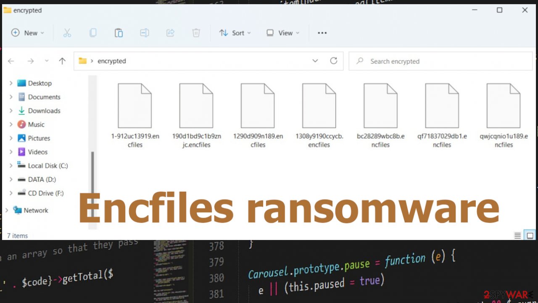Open the address bar dropdown chevron

[x=315, y=61]
